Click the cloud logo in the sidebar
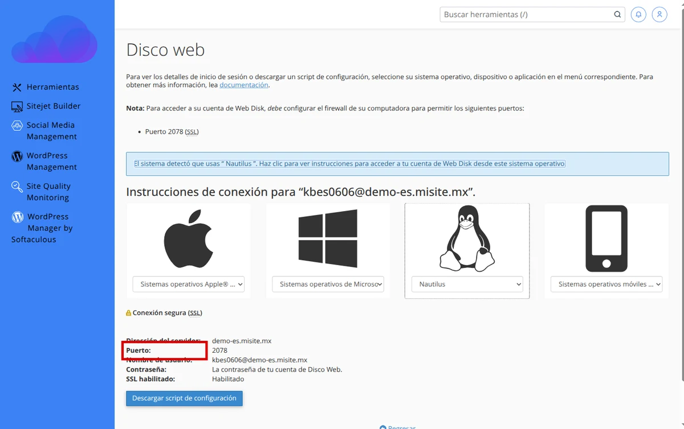 click(x=54, y=39)
